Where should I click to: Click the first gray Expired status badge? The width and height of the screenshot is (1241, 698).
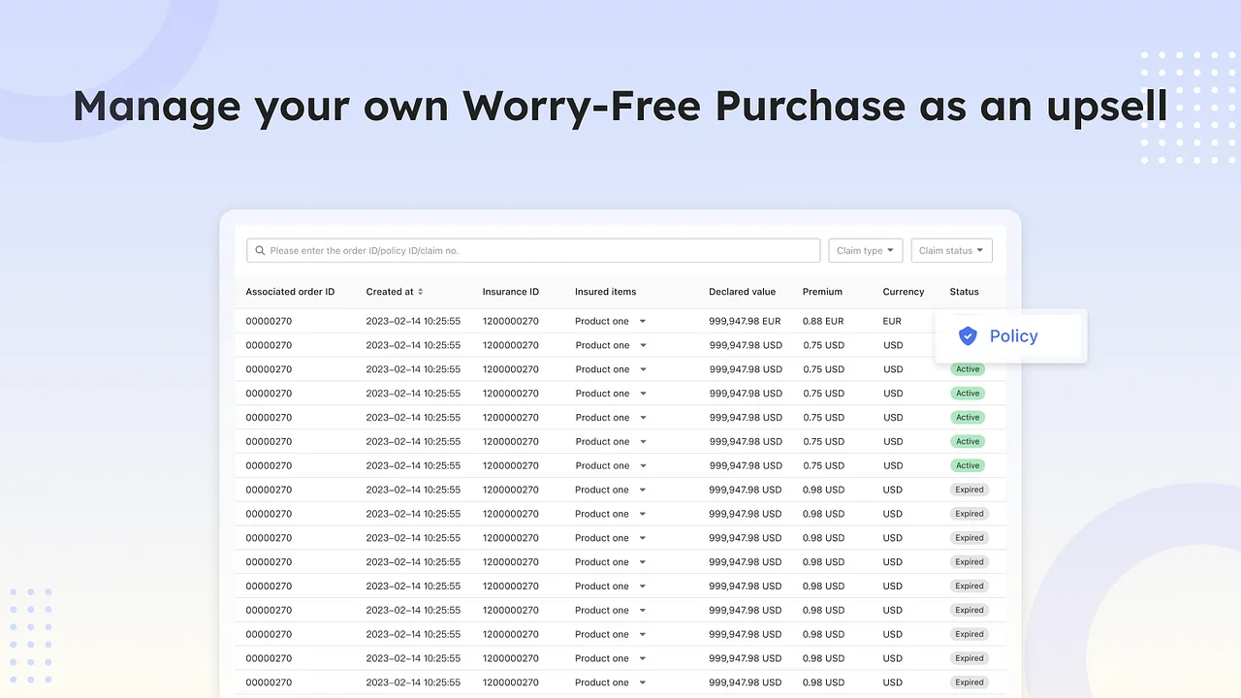coord(969,490)
